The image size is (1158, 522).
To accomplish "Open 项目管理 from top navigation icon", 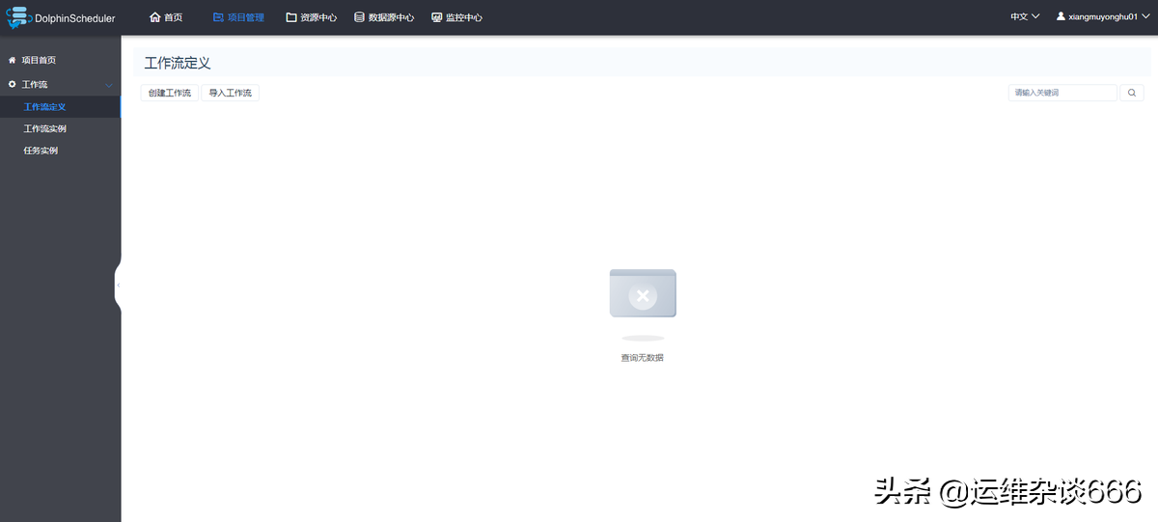I will 218,17.
